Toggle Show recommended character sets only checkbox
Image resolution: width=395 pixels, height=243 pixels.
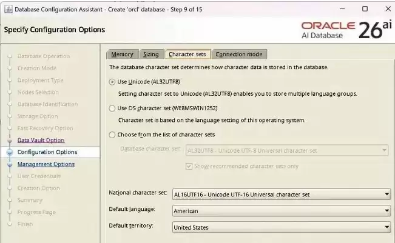pos(189,166)
